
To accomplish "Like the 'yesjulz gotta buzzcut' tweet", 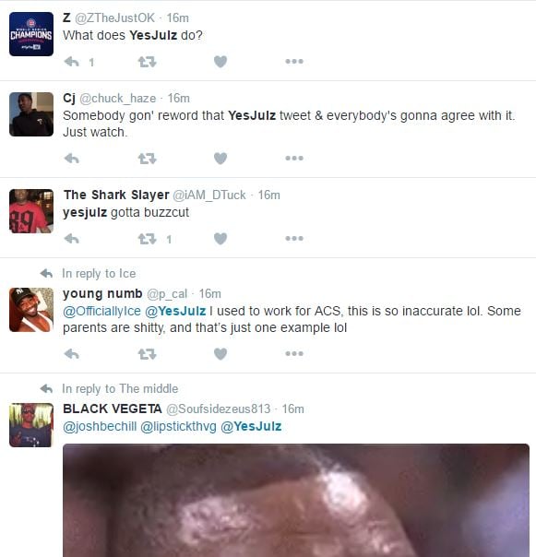I will [x=220, y=238].
